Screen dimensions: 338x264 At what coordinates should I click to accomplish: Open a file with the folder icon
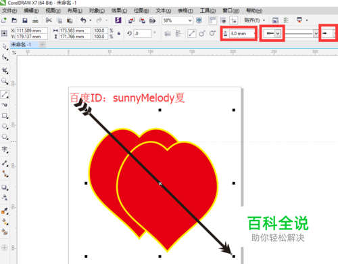point(14,20)
